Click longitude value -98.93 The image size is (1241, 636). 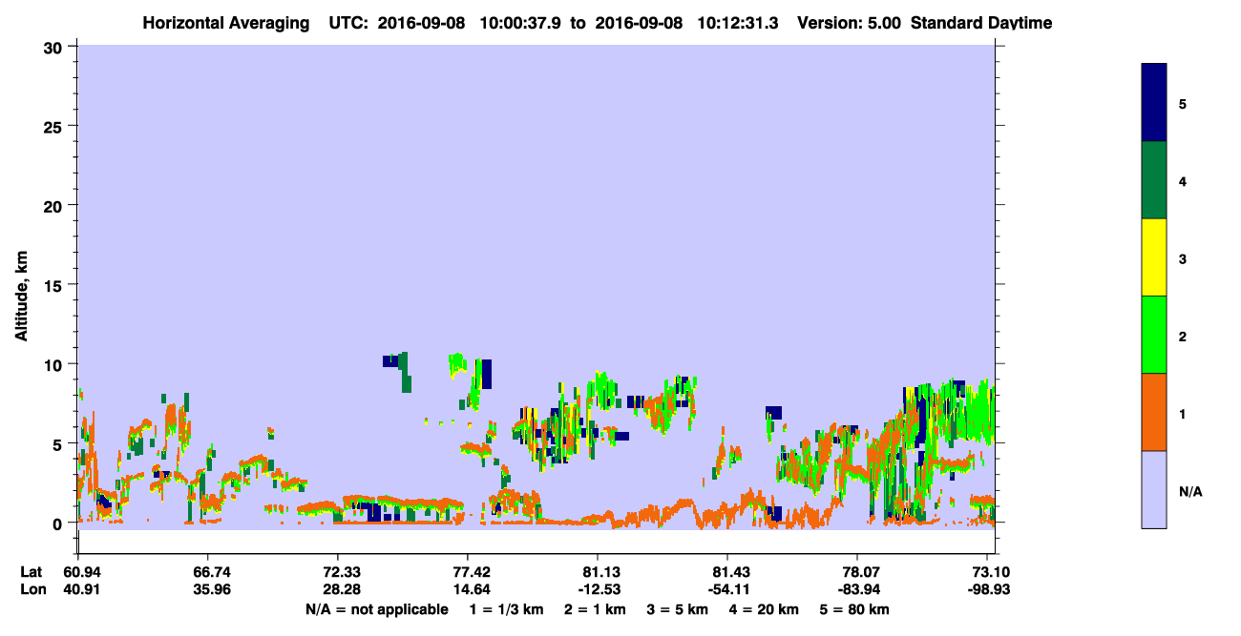tap(987, 589)
